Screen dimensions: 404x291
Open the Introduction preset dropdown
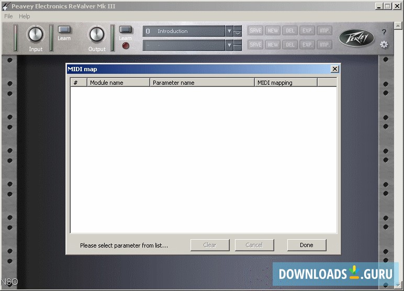tap(184, 31)
